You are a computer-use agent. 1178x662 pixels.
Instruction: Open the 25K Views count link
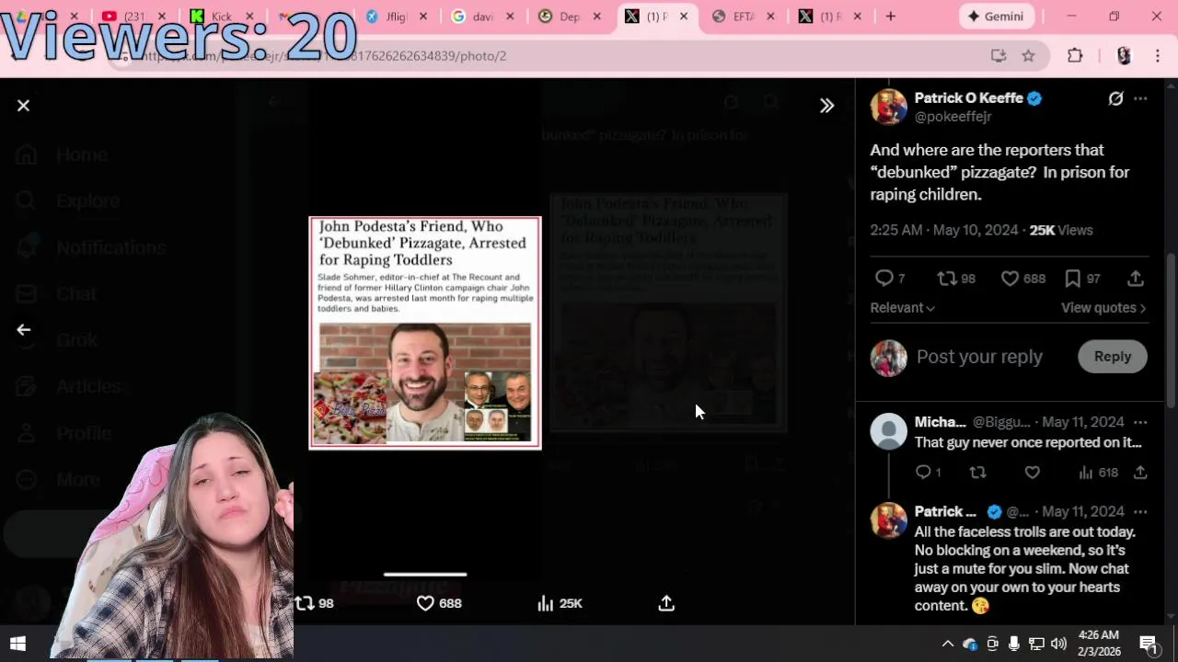pos(1060,231)
